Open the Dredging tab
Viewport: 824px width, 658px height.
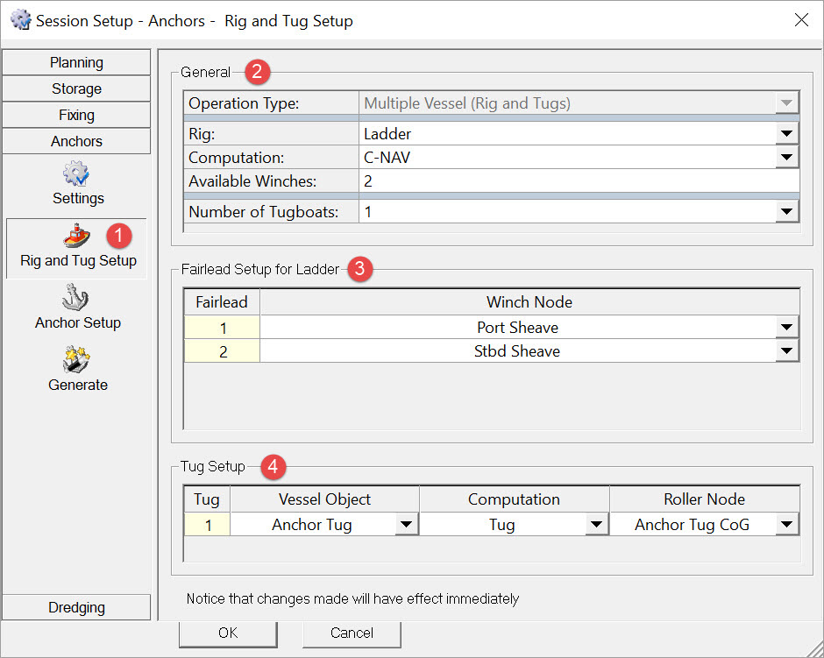pyautogui.click(x=76, y=607)
